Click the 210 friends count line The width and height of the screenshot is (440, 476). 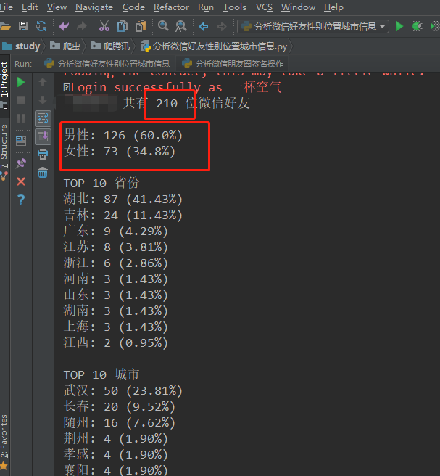tap(186, 104)
